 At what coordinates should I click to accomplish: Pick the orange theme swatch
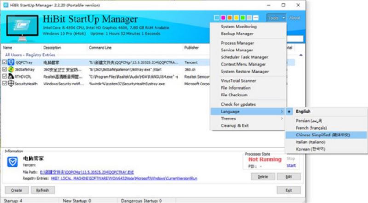pos(230,17)
